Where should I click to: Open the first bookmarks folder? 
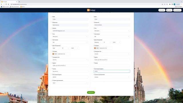[x=6, y=7]
